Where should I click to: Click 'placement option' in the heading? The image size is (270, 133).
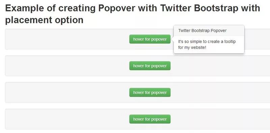tap(44, 20)
